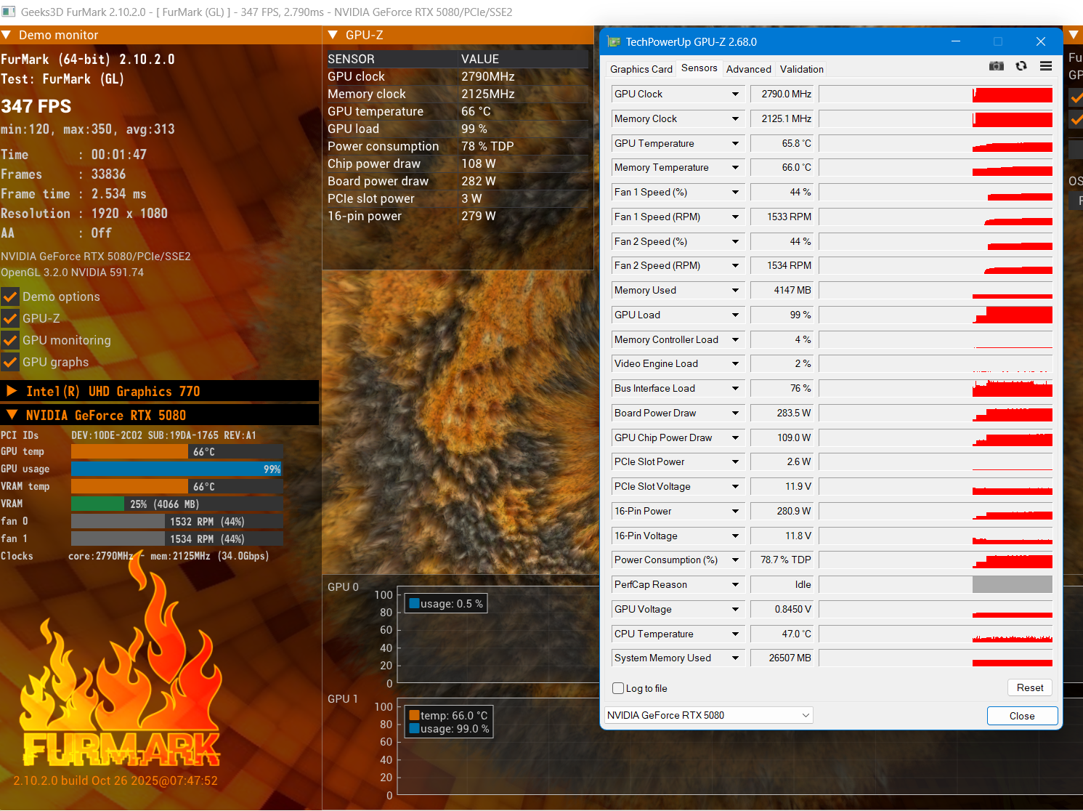Toggle the GPU graphs checkbox
Viewport: 1083px width, 811px height.
click(x=9, y=362)
